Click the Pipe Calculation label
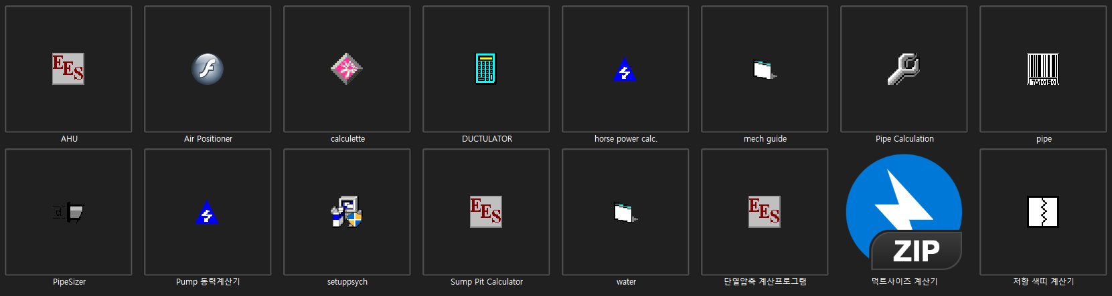Screen dimensions: 1112x296 904,139
